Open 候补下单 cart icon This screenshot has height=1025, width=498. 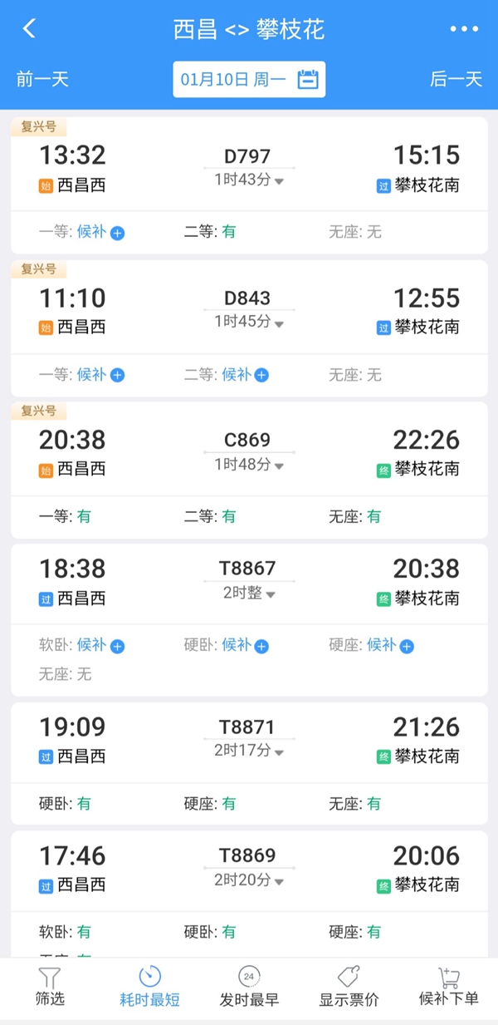coord(449,978)
